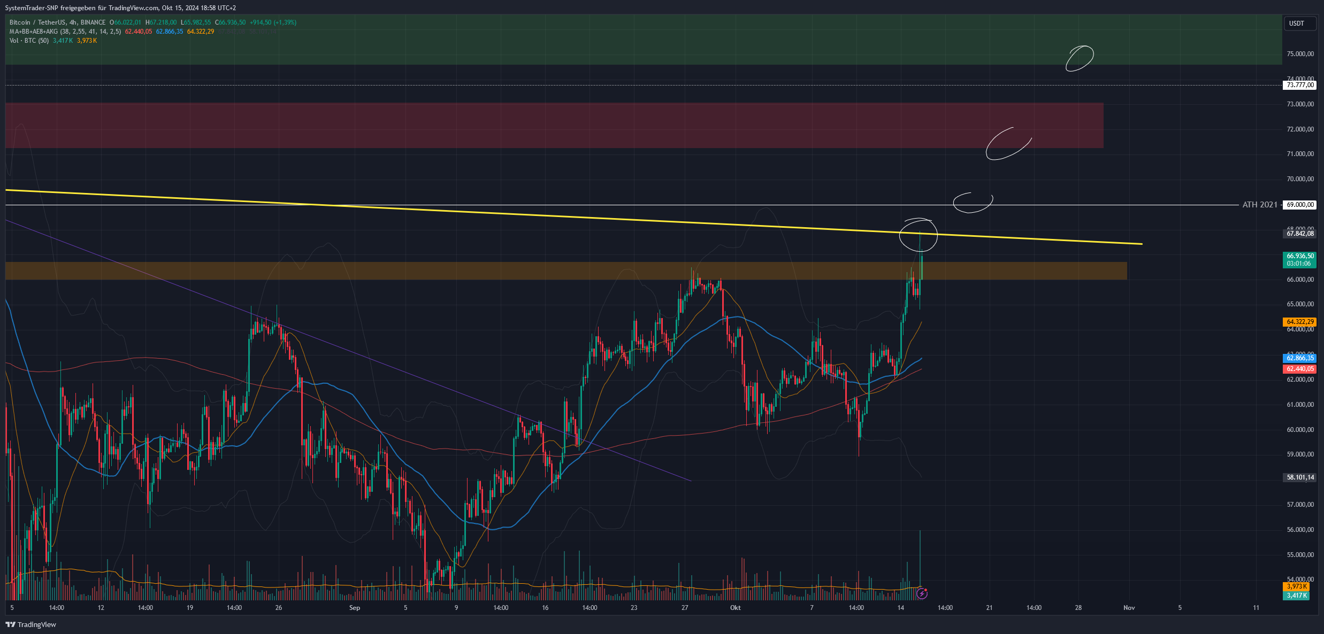Click the 75.000,00 price scale value

tap(1300, 54)
